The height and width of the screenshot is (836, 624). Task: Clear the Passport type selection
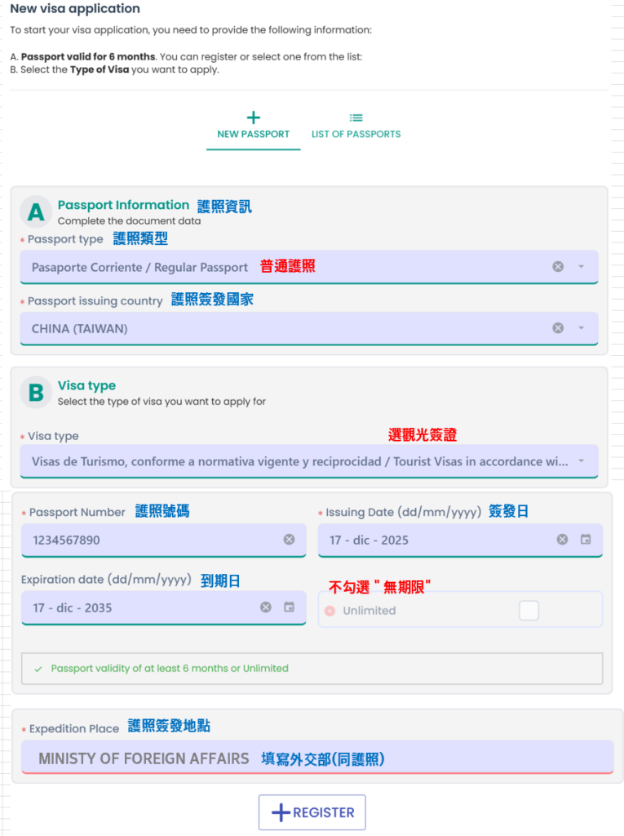tap(558, 267)
